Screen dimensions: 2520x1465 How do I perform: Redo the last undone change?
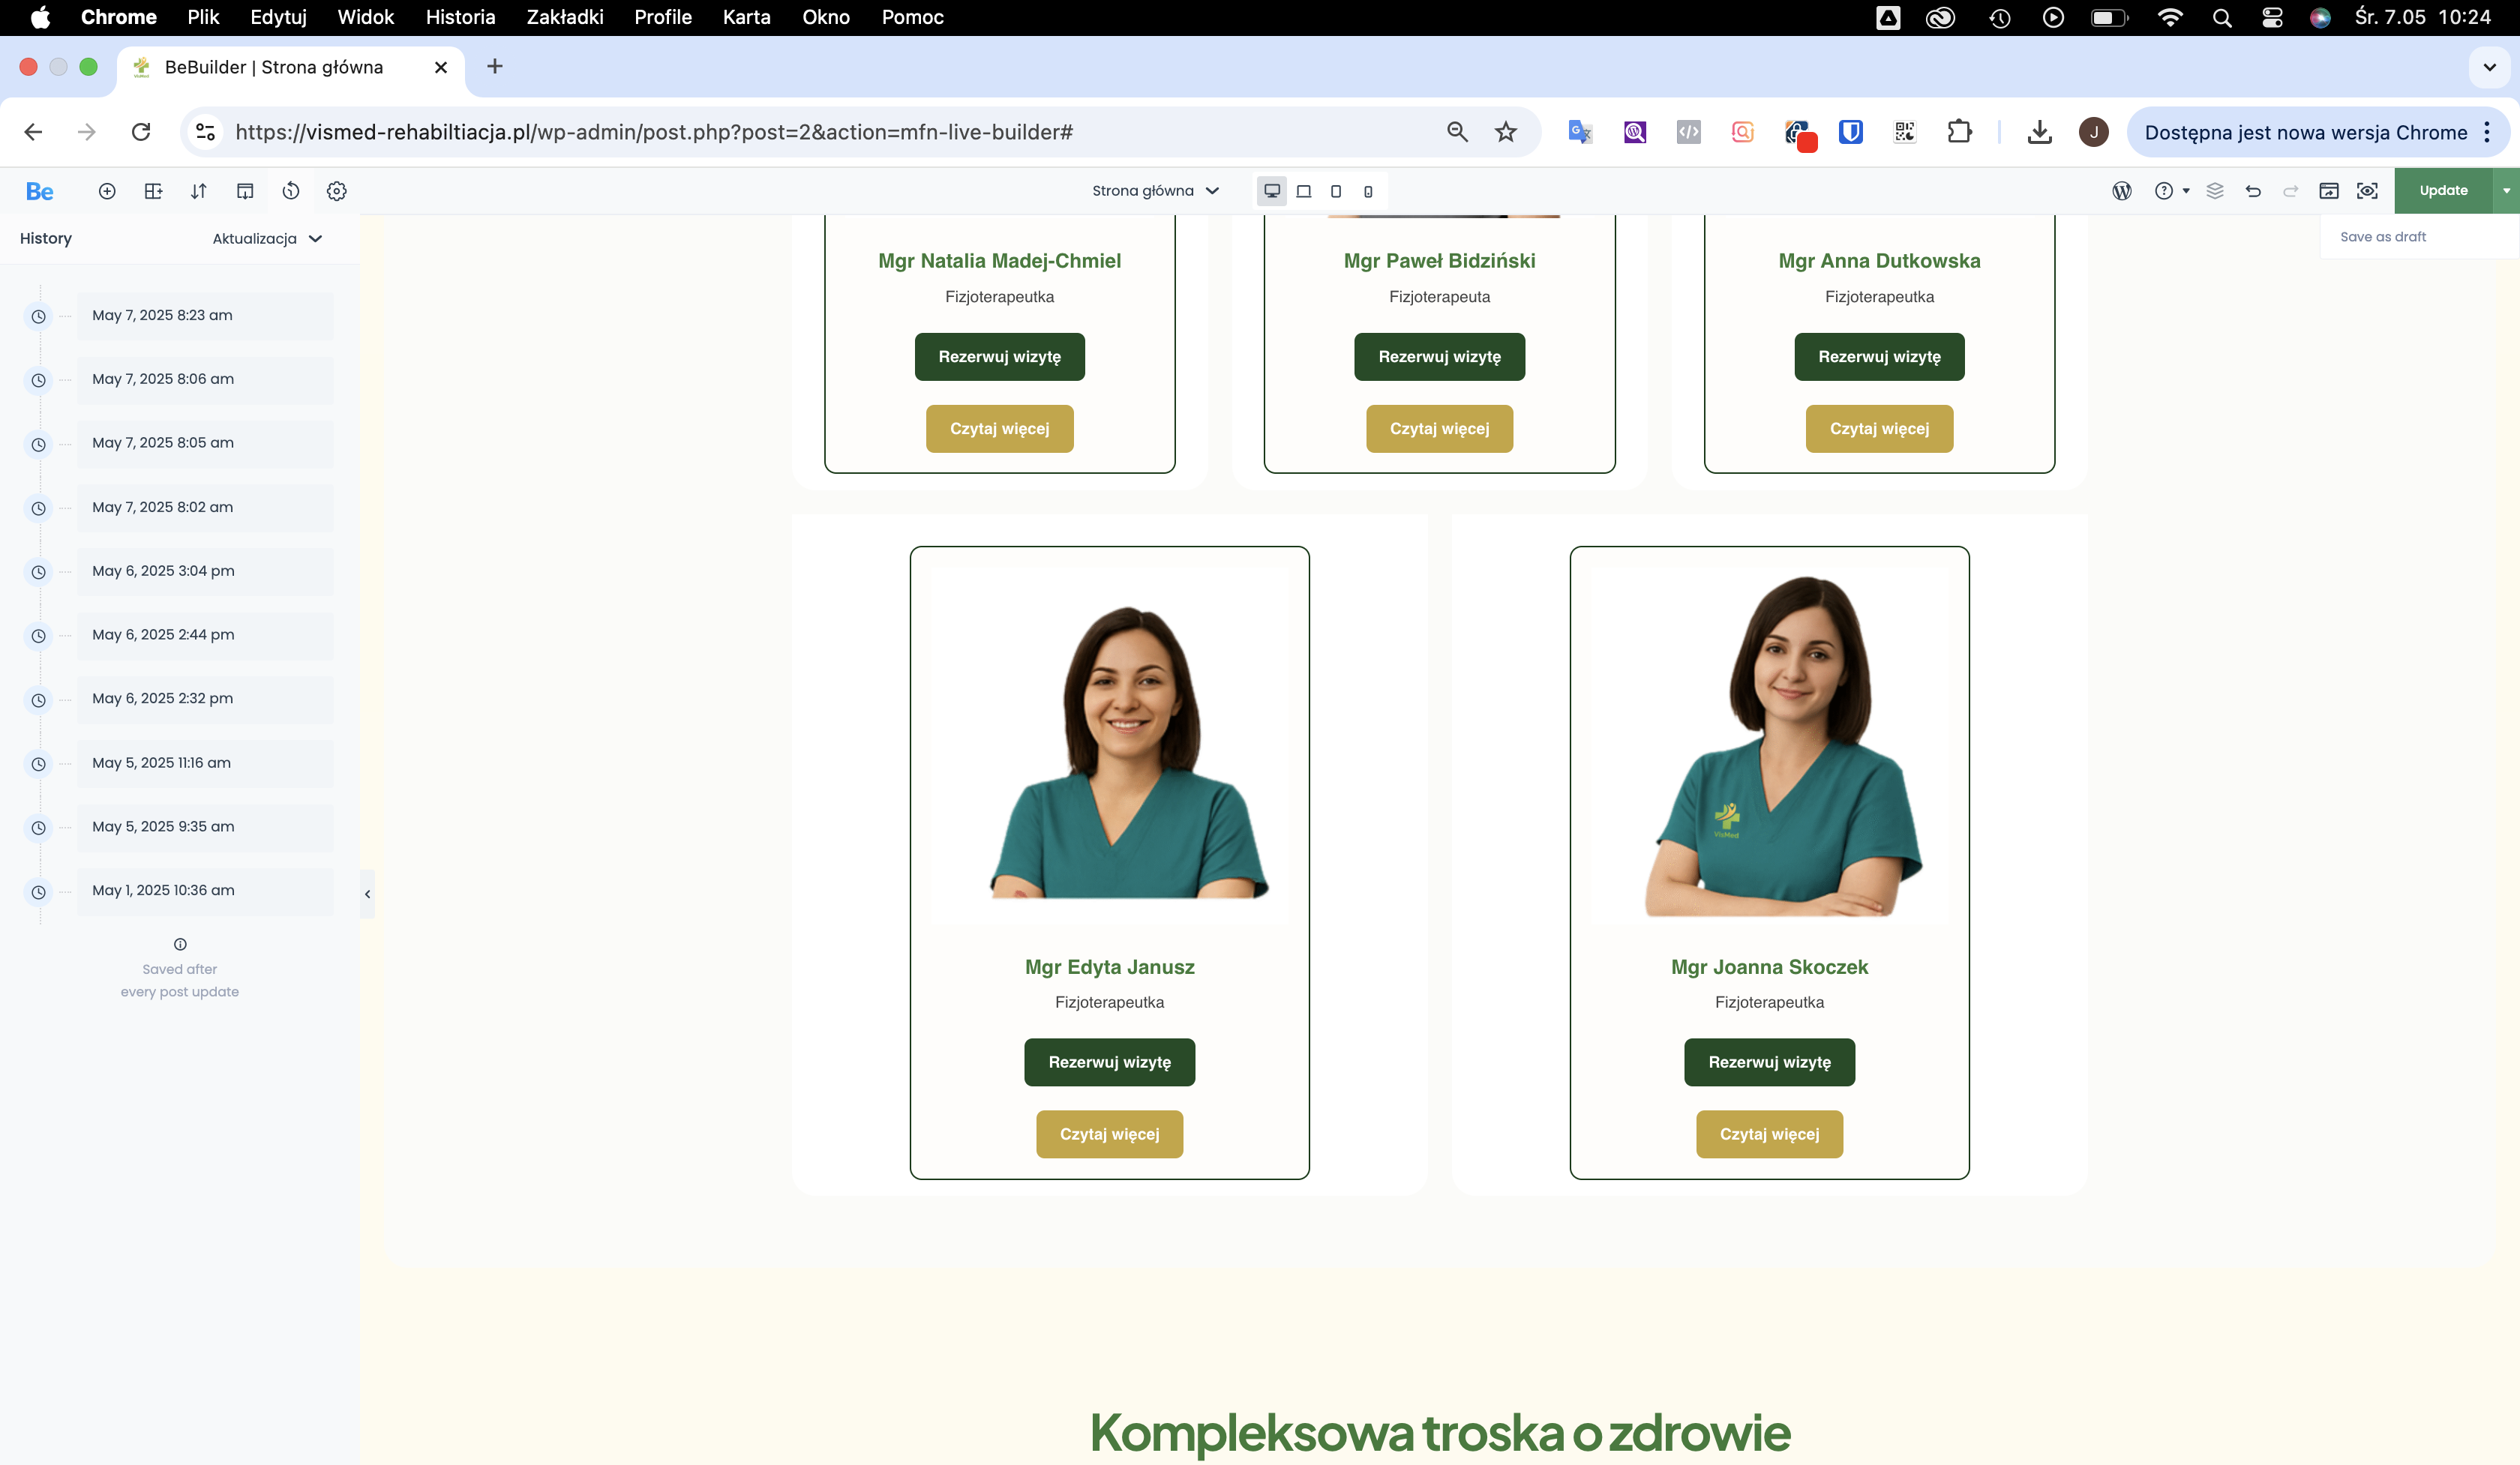(2291, 191)
